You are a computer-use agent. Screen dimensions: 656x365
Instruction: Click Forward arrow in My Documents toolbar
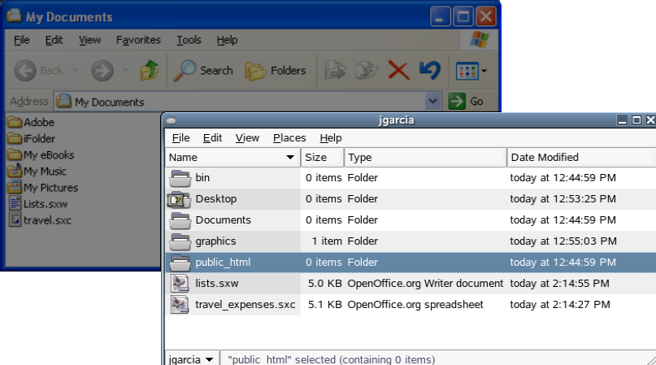[102, 71]
